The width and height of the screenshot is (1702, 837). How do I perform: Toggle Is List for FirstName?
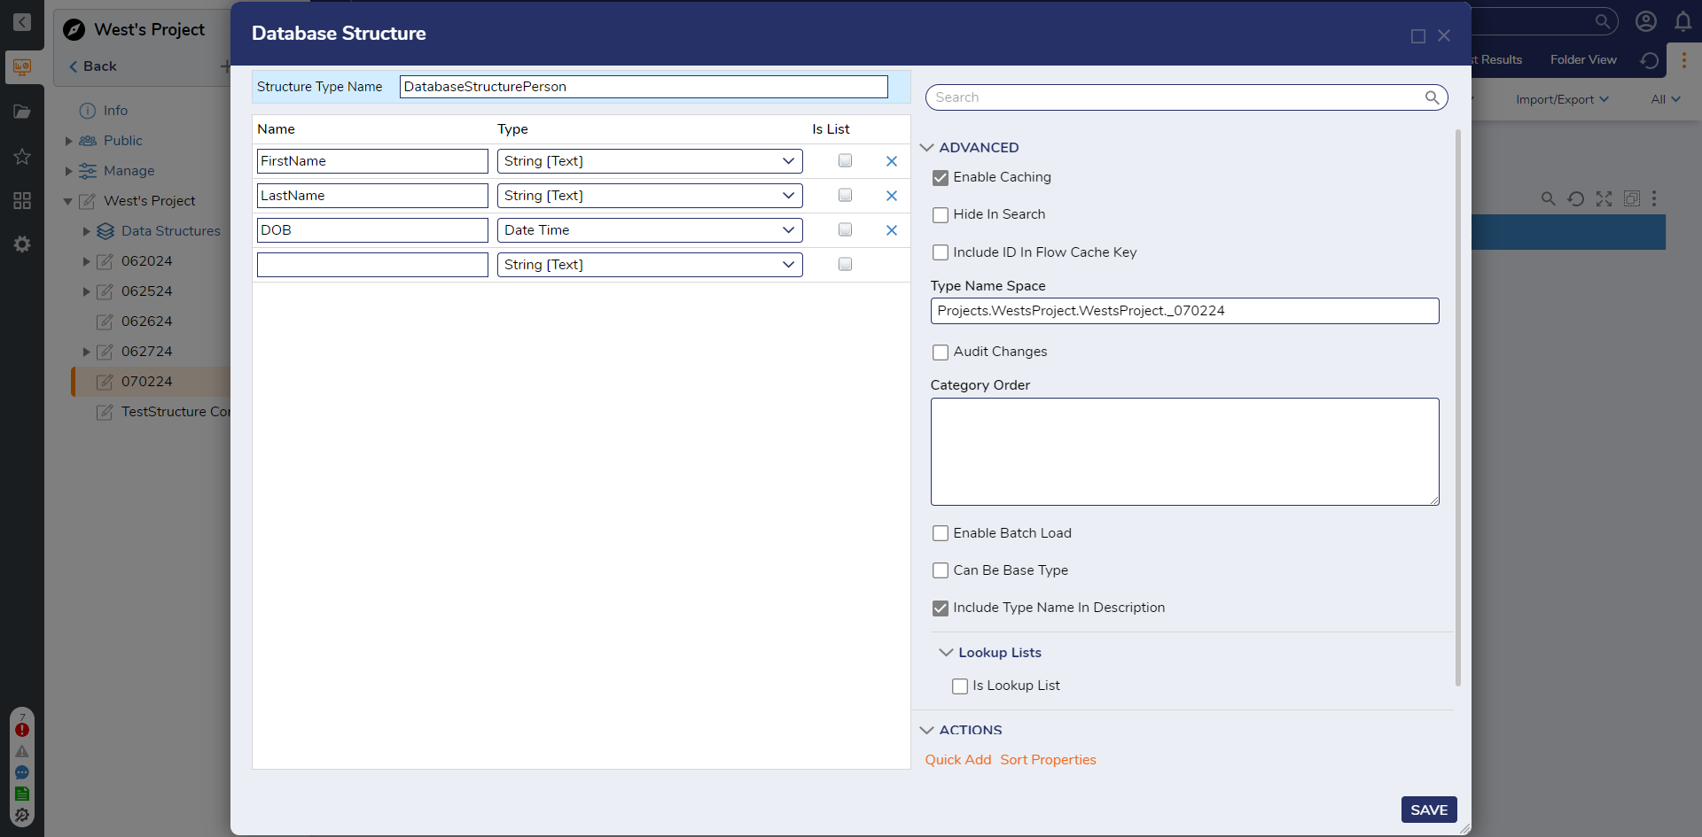(846, 161)
